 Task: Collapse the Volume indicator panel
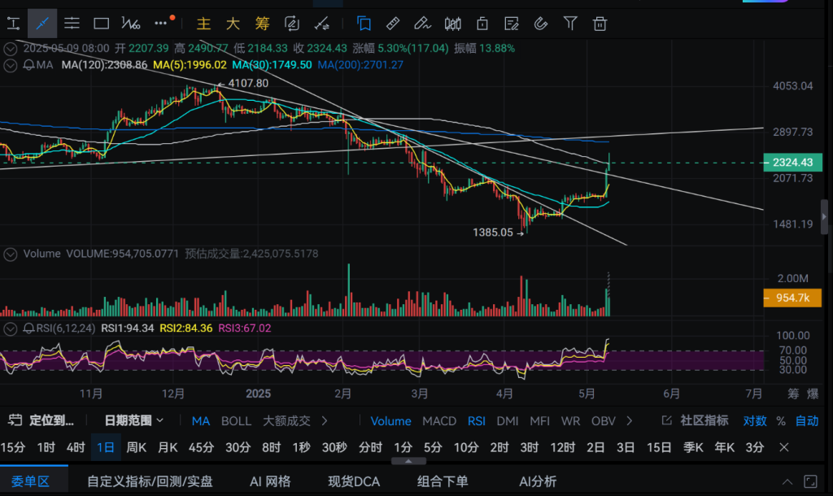(11, 254)
